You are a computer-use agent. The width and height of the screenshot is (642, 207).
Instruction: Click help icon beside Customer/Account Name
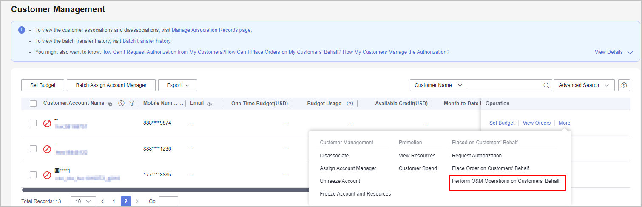tap(121, 103)
